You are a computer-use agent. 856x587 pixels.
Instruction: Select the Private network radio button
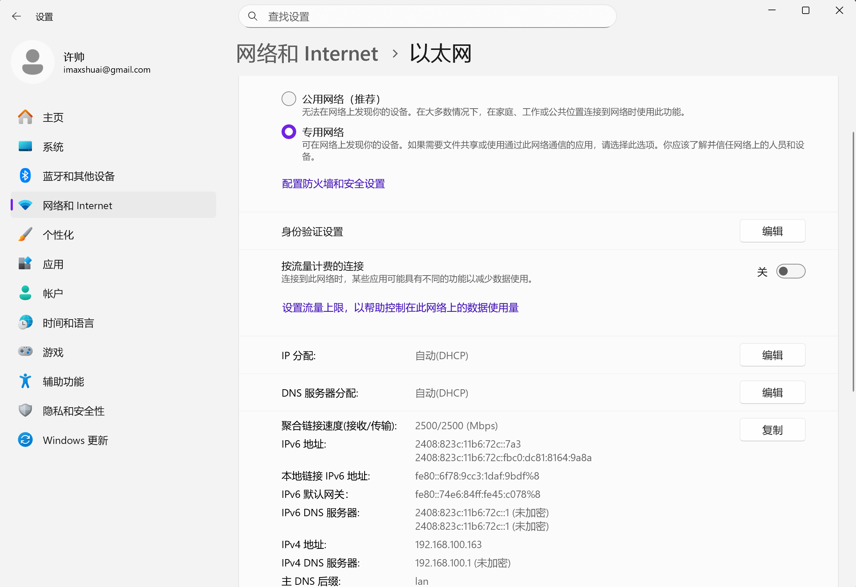(289, 132)
